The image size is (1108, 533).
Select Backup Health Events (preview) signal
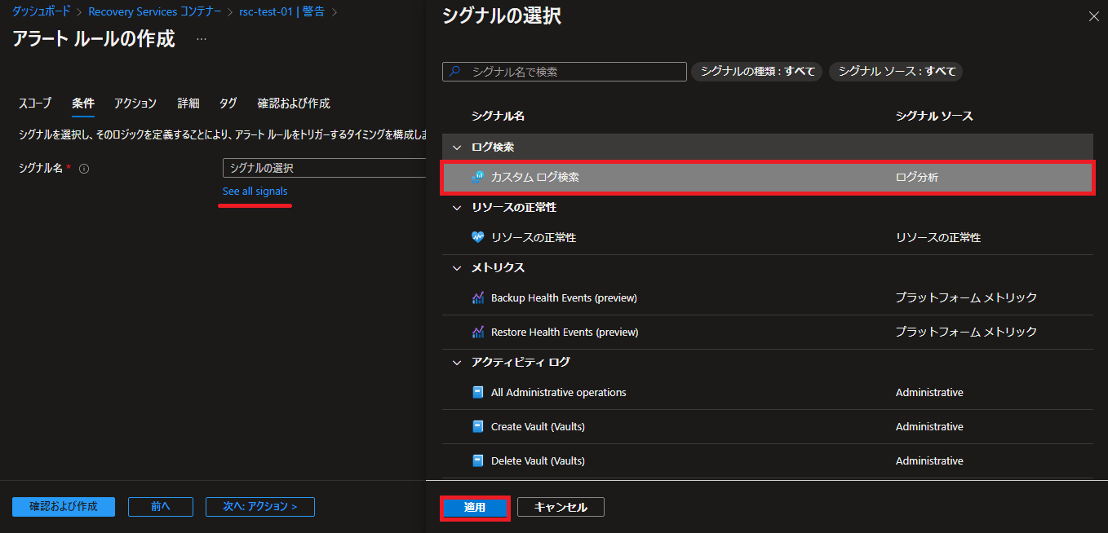[x=767, y=297]
